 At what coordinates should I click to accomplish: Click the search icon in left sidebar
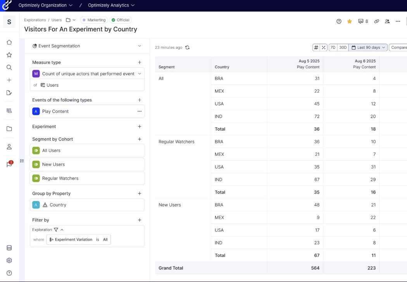coord(9,67)
